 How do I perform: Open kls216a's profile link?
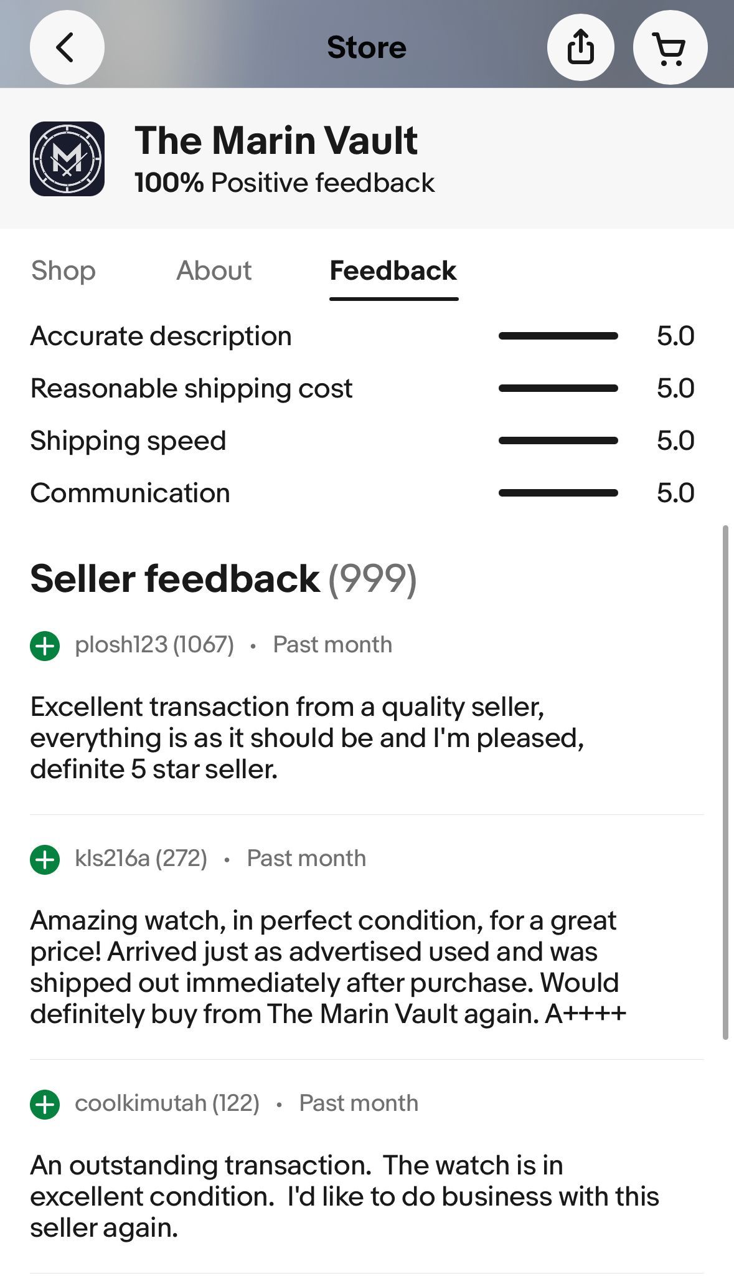coord(142,857)
